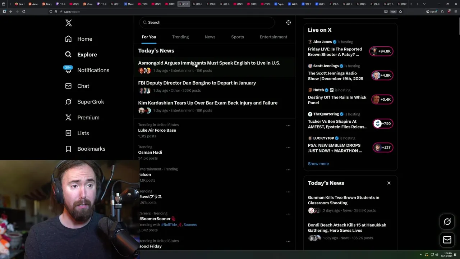Switch to the Trending tab
Image resolution: width=460 pixels, height=259 pixels.
coord(180,37)
